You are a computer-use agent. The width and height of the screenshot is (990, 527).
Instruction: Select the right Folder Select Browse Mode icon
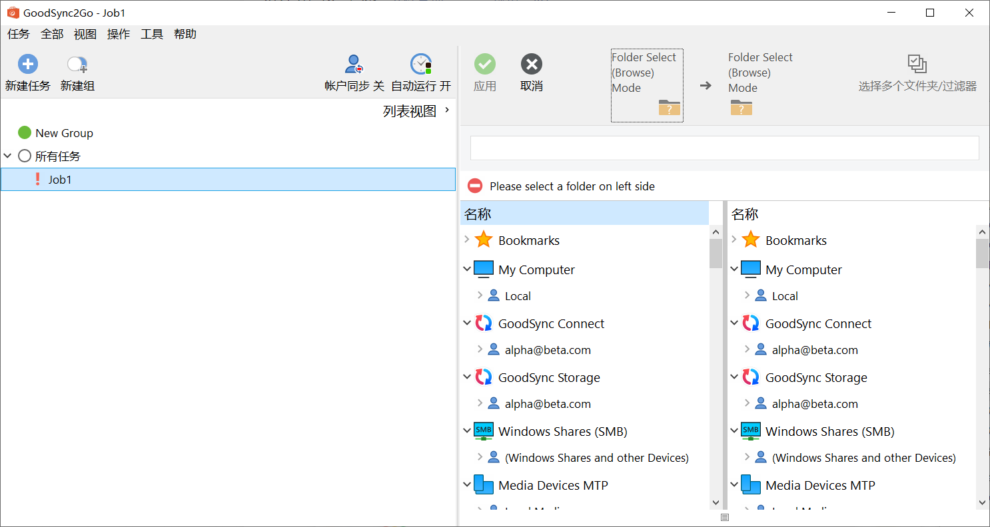(x=741, y=108)
